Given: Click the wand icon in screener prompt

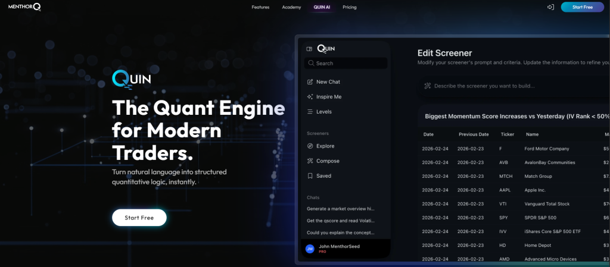Looking at the screenshot, I should (428, 86).
